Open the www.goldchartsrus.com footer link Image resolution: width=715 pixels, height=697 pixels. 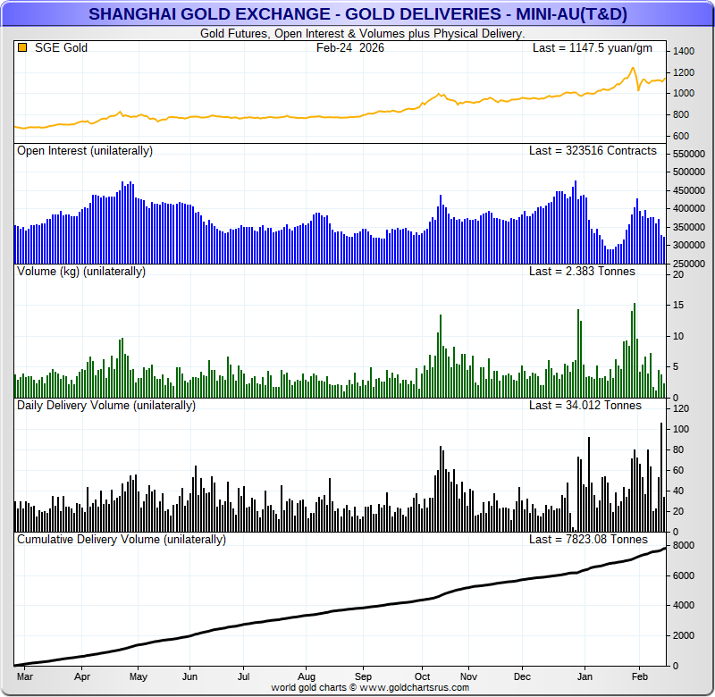tap(414, 687)
